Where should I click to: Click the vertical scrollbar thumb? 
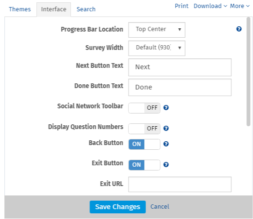pos(248,72)
